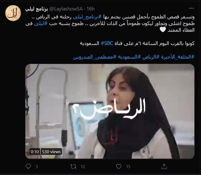Play the embedded video thumbnail
Screen dimensions: 201x175
point(110,111)
